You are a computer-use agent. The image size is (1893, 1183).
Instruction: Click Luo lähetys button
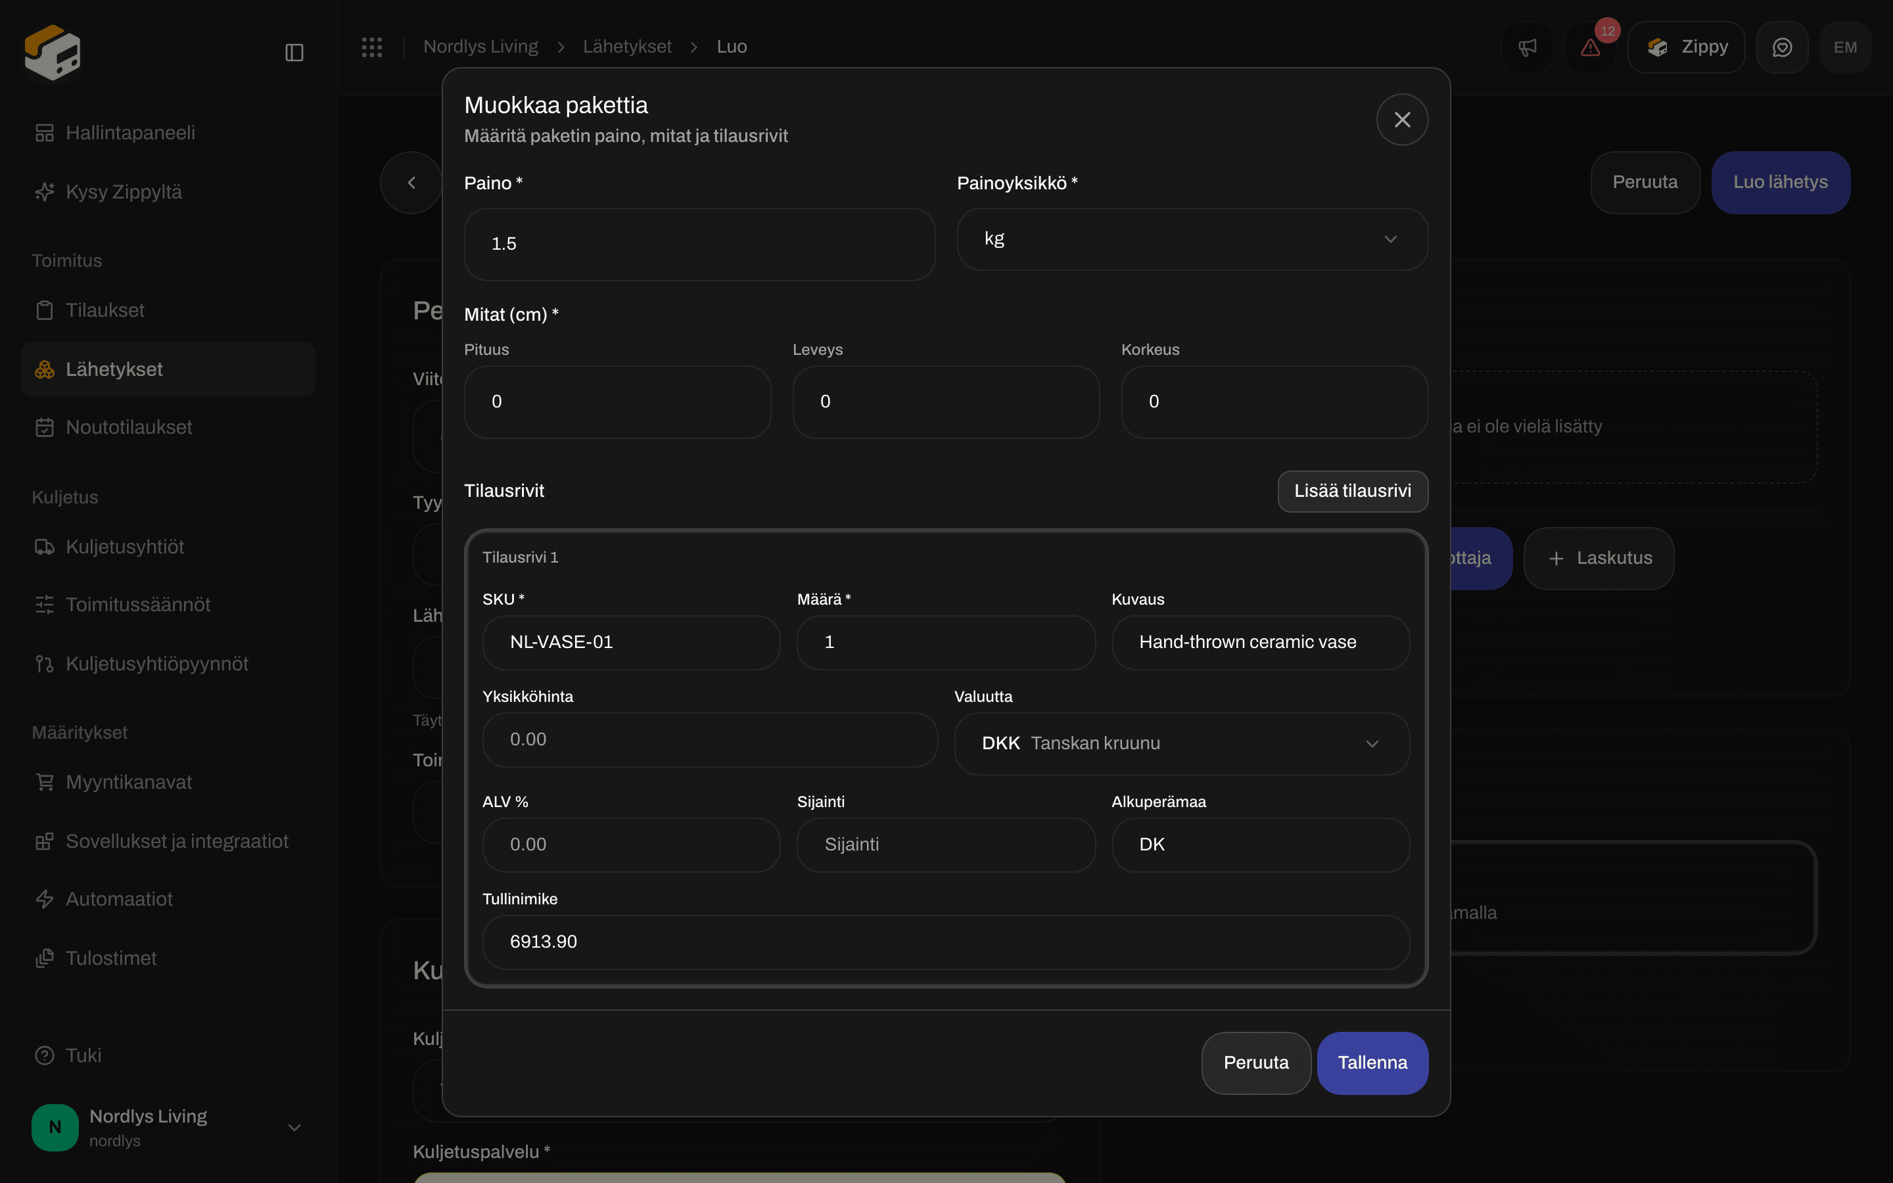click(1781, 182)
